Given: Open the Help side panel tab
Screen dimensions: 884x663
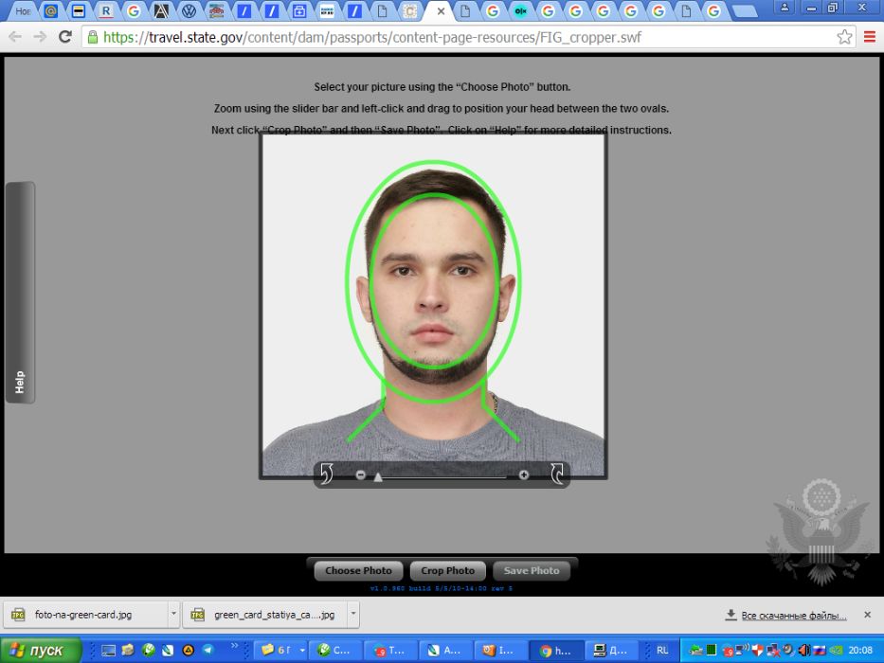Looking at the screenshot, I should coord(20,382).
